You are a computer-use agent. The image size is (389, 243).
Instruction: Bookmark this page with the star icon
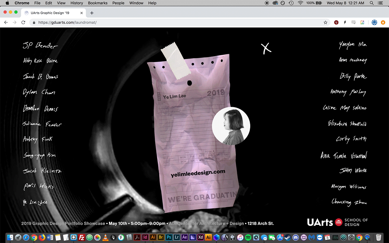[326, 22]
